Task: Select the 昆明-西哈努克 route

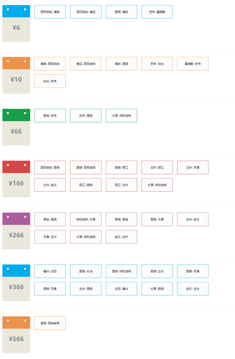Action: pos(50,323)
